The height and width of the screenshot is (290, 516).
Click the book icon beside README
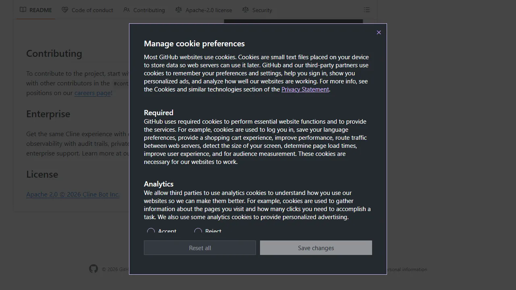[23, 10]
